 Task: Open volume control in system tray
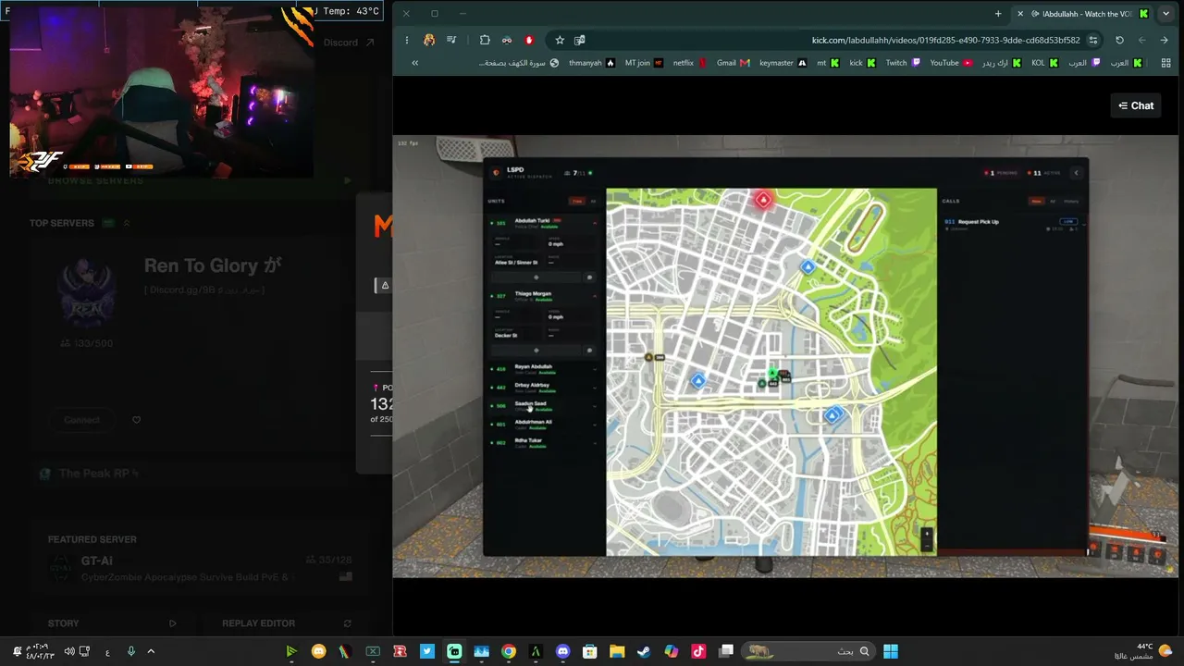pyautogui.click(x=69, y=651)
